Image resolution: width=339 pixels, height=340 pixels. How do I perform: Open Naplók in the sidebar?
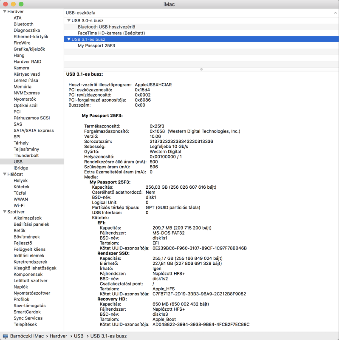pos(21,287)
